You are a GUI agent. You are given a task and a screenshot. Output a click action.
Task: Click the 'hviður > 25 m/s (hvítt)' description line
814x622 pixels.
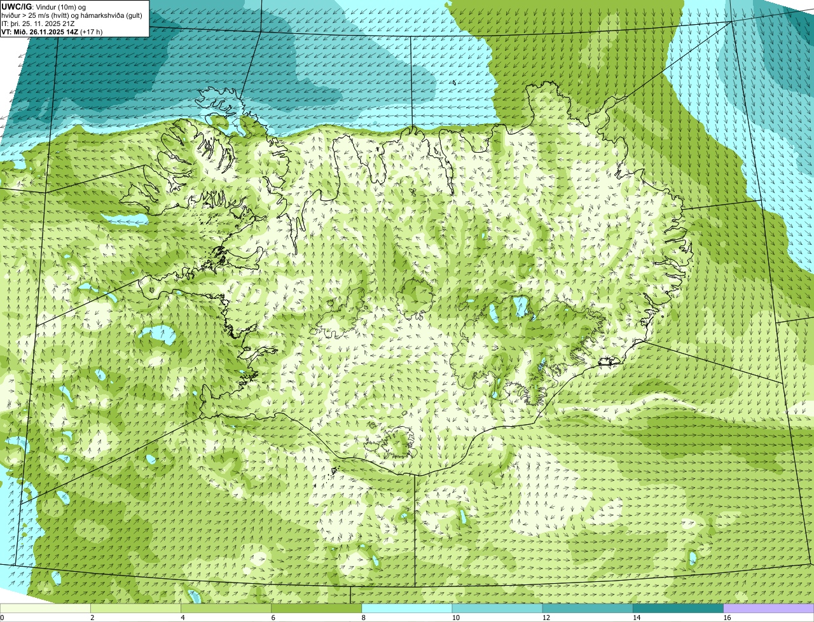72,15
